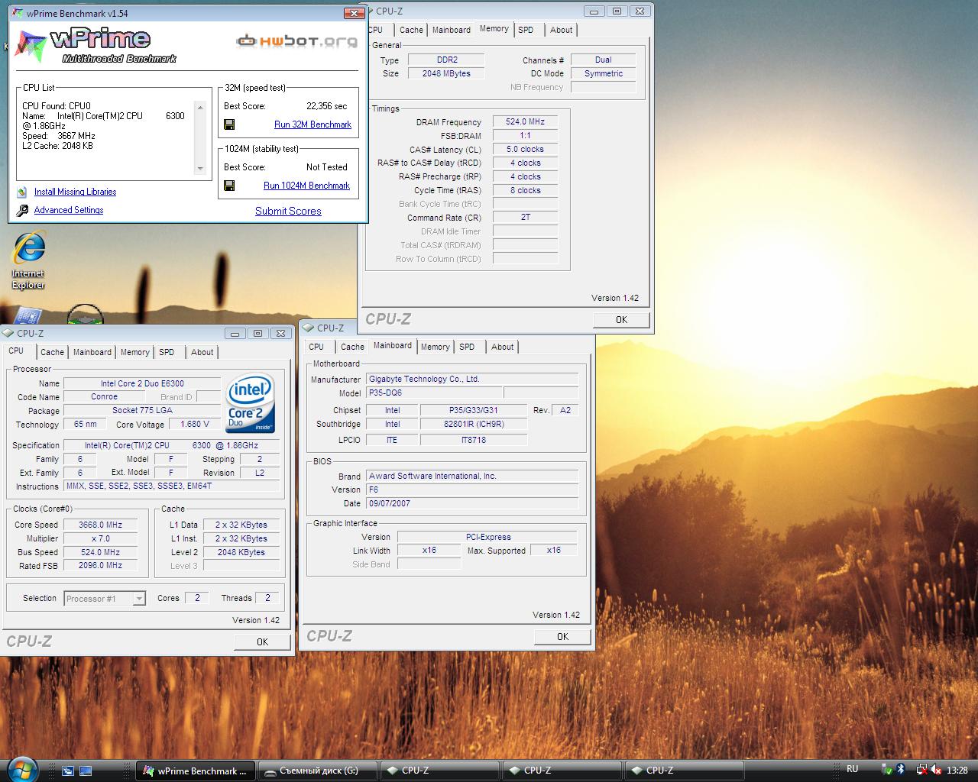Click the CPU List scrollbar down arrow
This screenshot has height=782, width=978.
(x=200, y=169)
